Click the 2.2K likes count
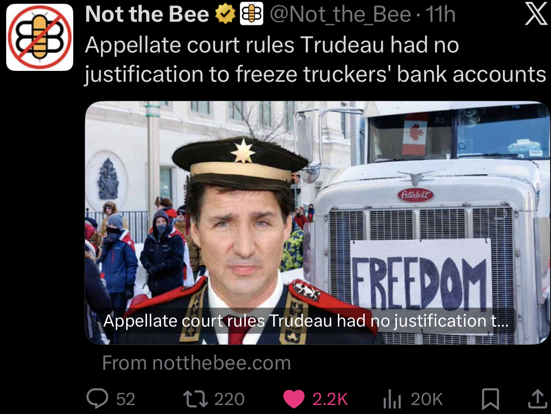 [x=330, y=399]
